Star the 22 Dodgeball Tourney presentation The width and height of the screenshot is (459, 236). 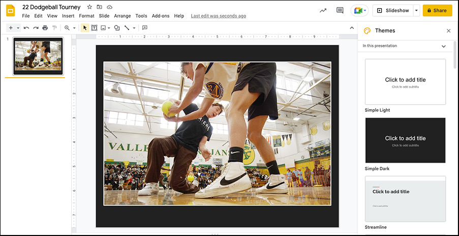pos(90,7)
